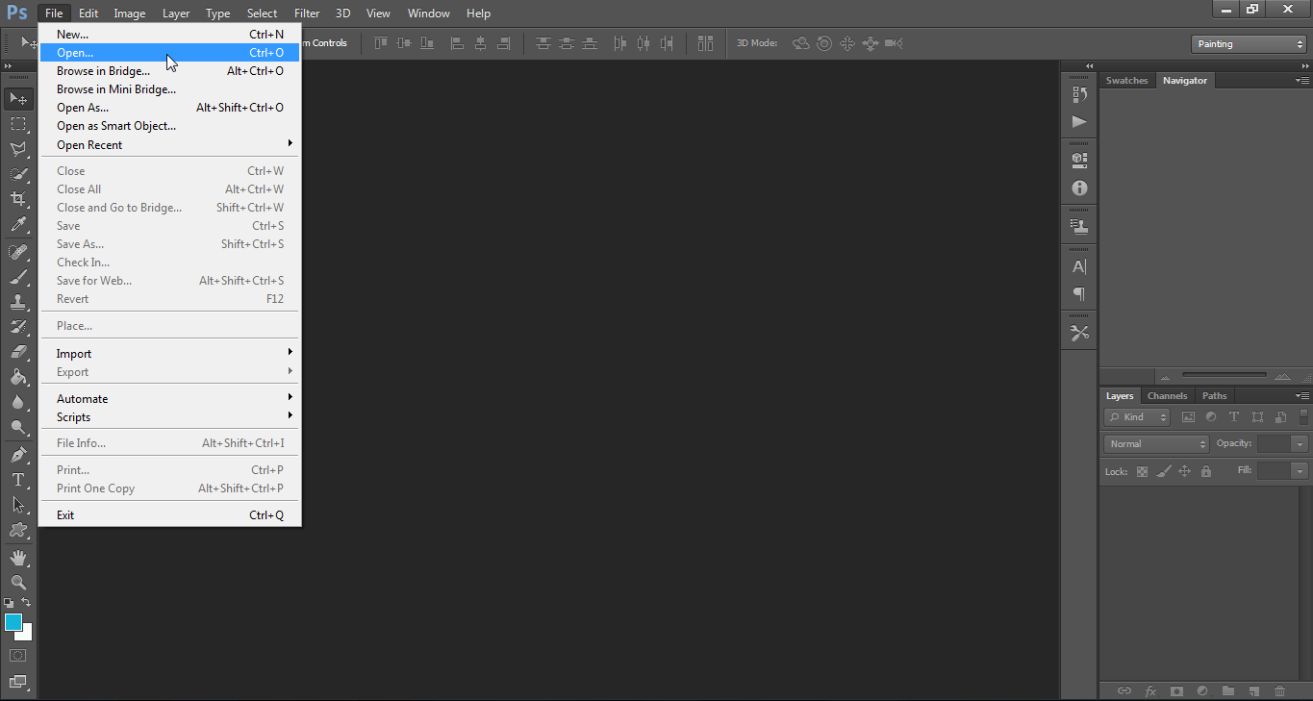Select the Move tool in toolbox

pos(18,98)
